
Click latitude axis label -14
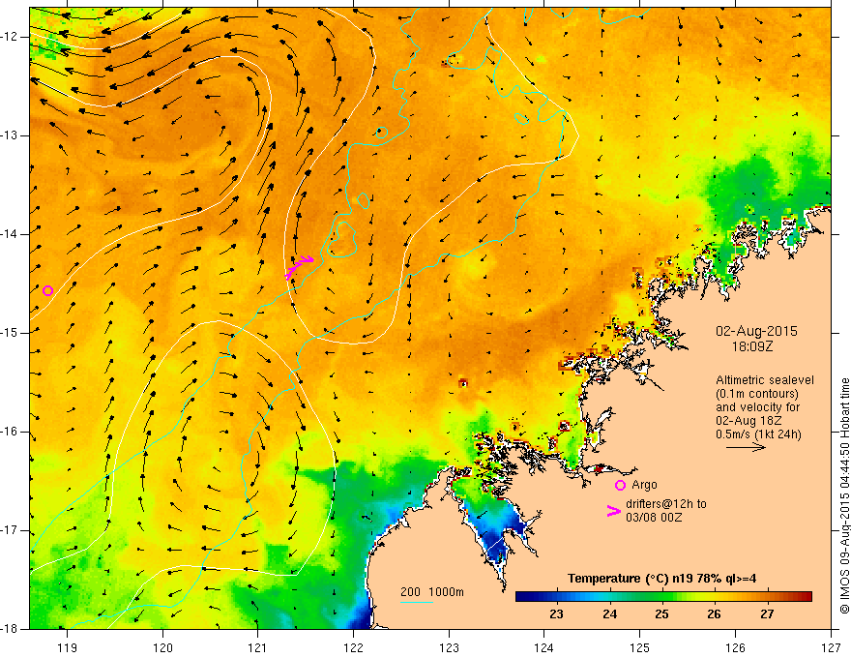pos(10,234)
